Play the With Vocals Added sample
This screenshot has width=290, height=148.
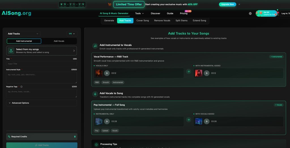[206, 121]
